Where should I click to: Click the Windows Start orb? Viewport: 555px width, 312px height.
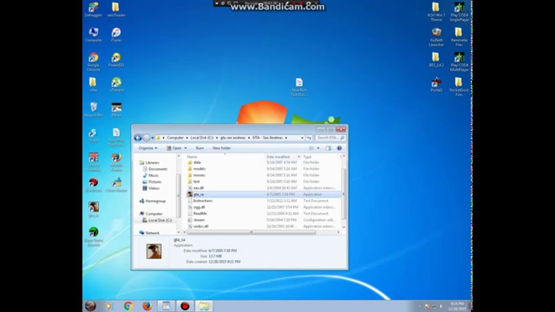(x=91, y=306)
